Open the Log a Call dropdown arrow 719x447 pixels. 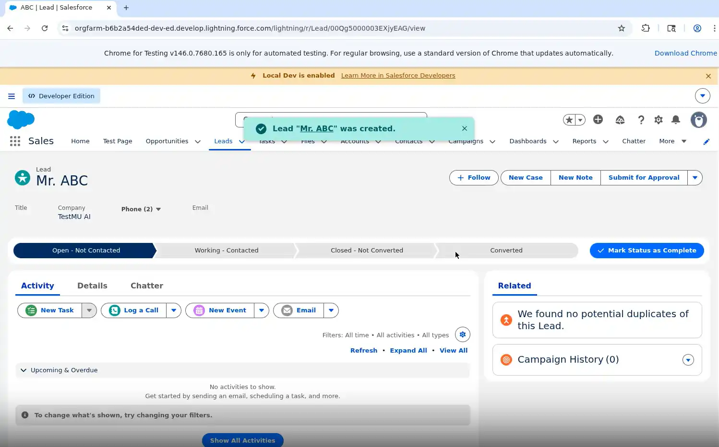tap(174, 310)
